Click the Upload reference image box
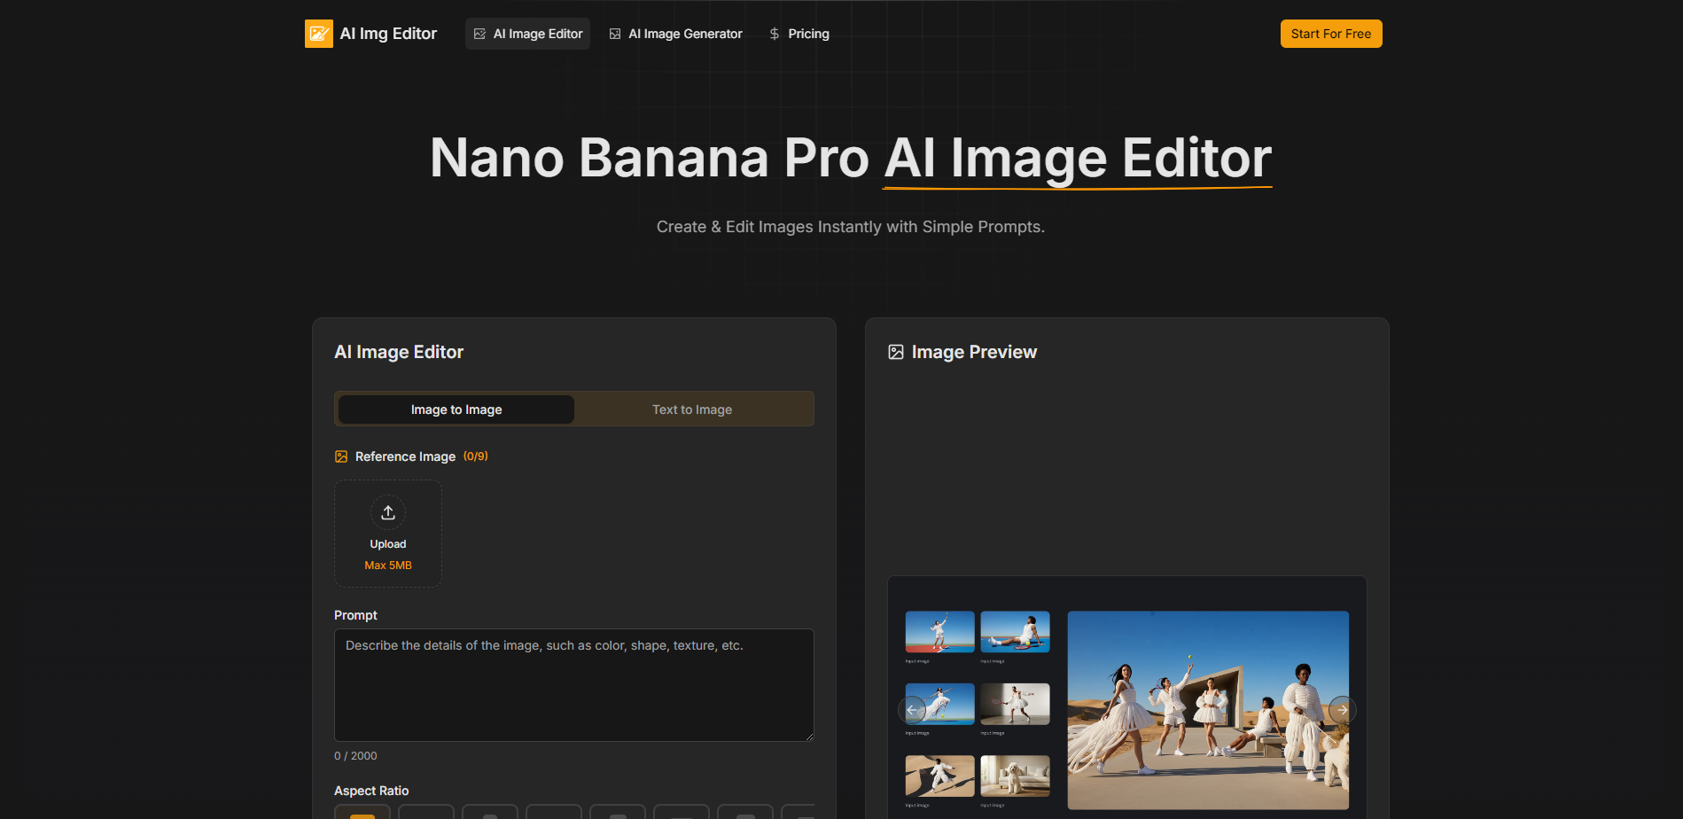Viewport: 1683px width, 819px height. (x=388, y=534)
